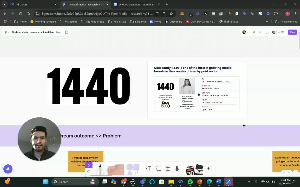Open the Marketing bookmarks folder
This screenshot has height=187, width=300.
[x=68, y=22]
